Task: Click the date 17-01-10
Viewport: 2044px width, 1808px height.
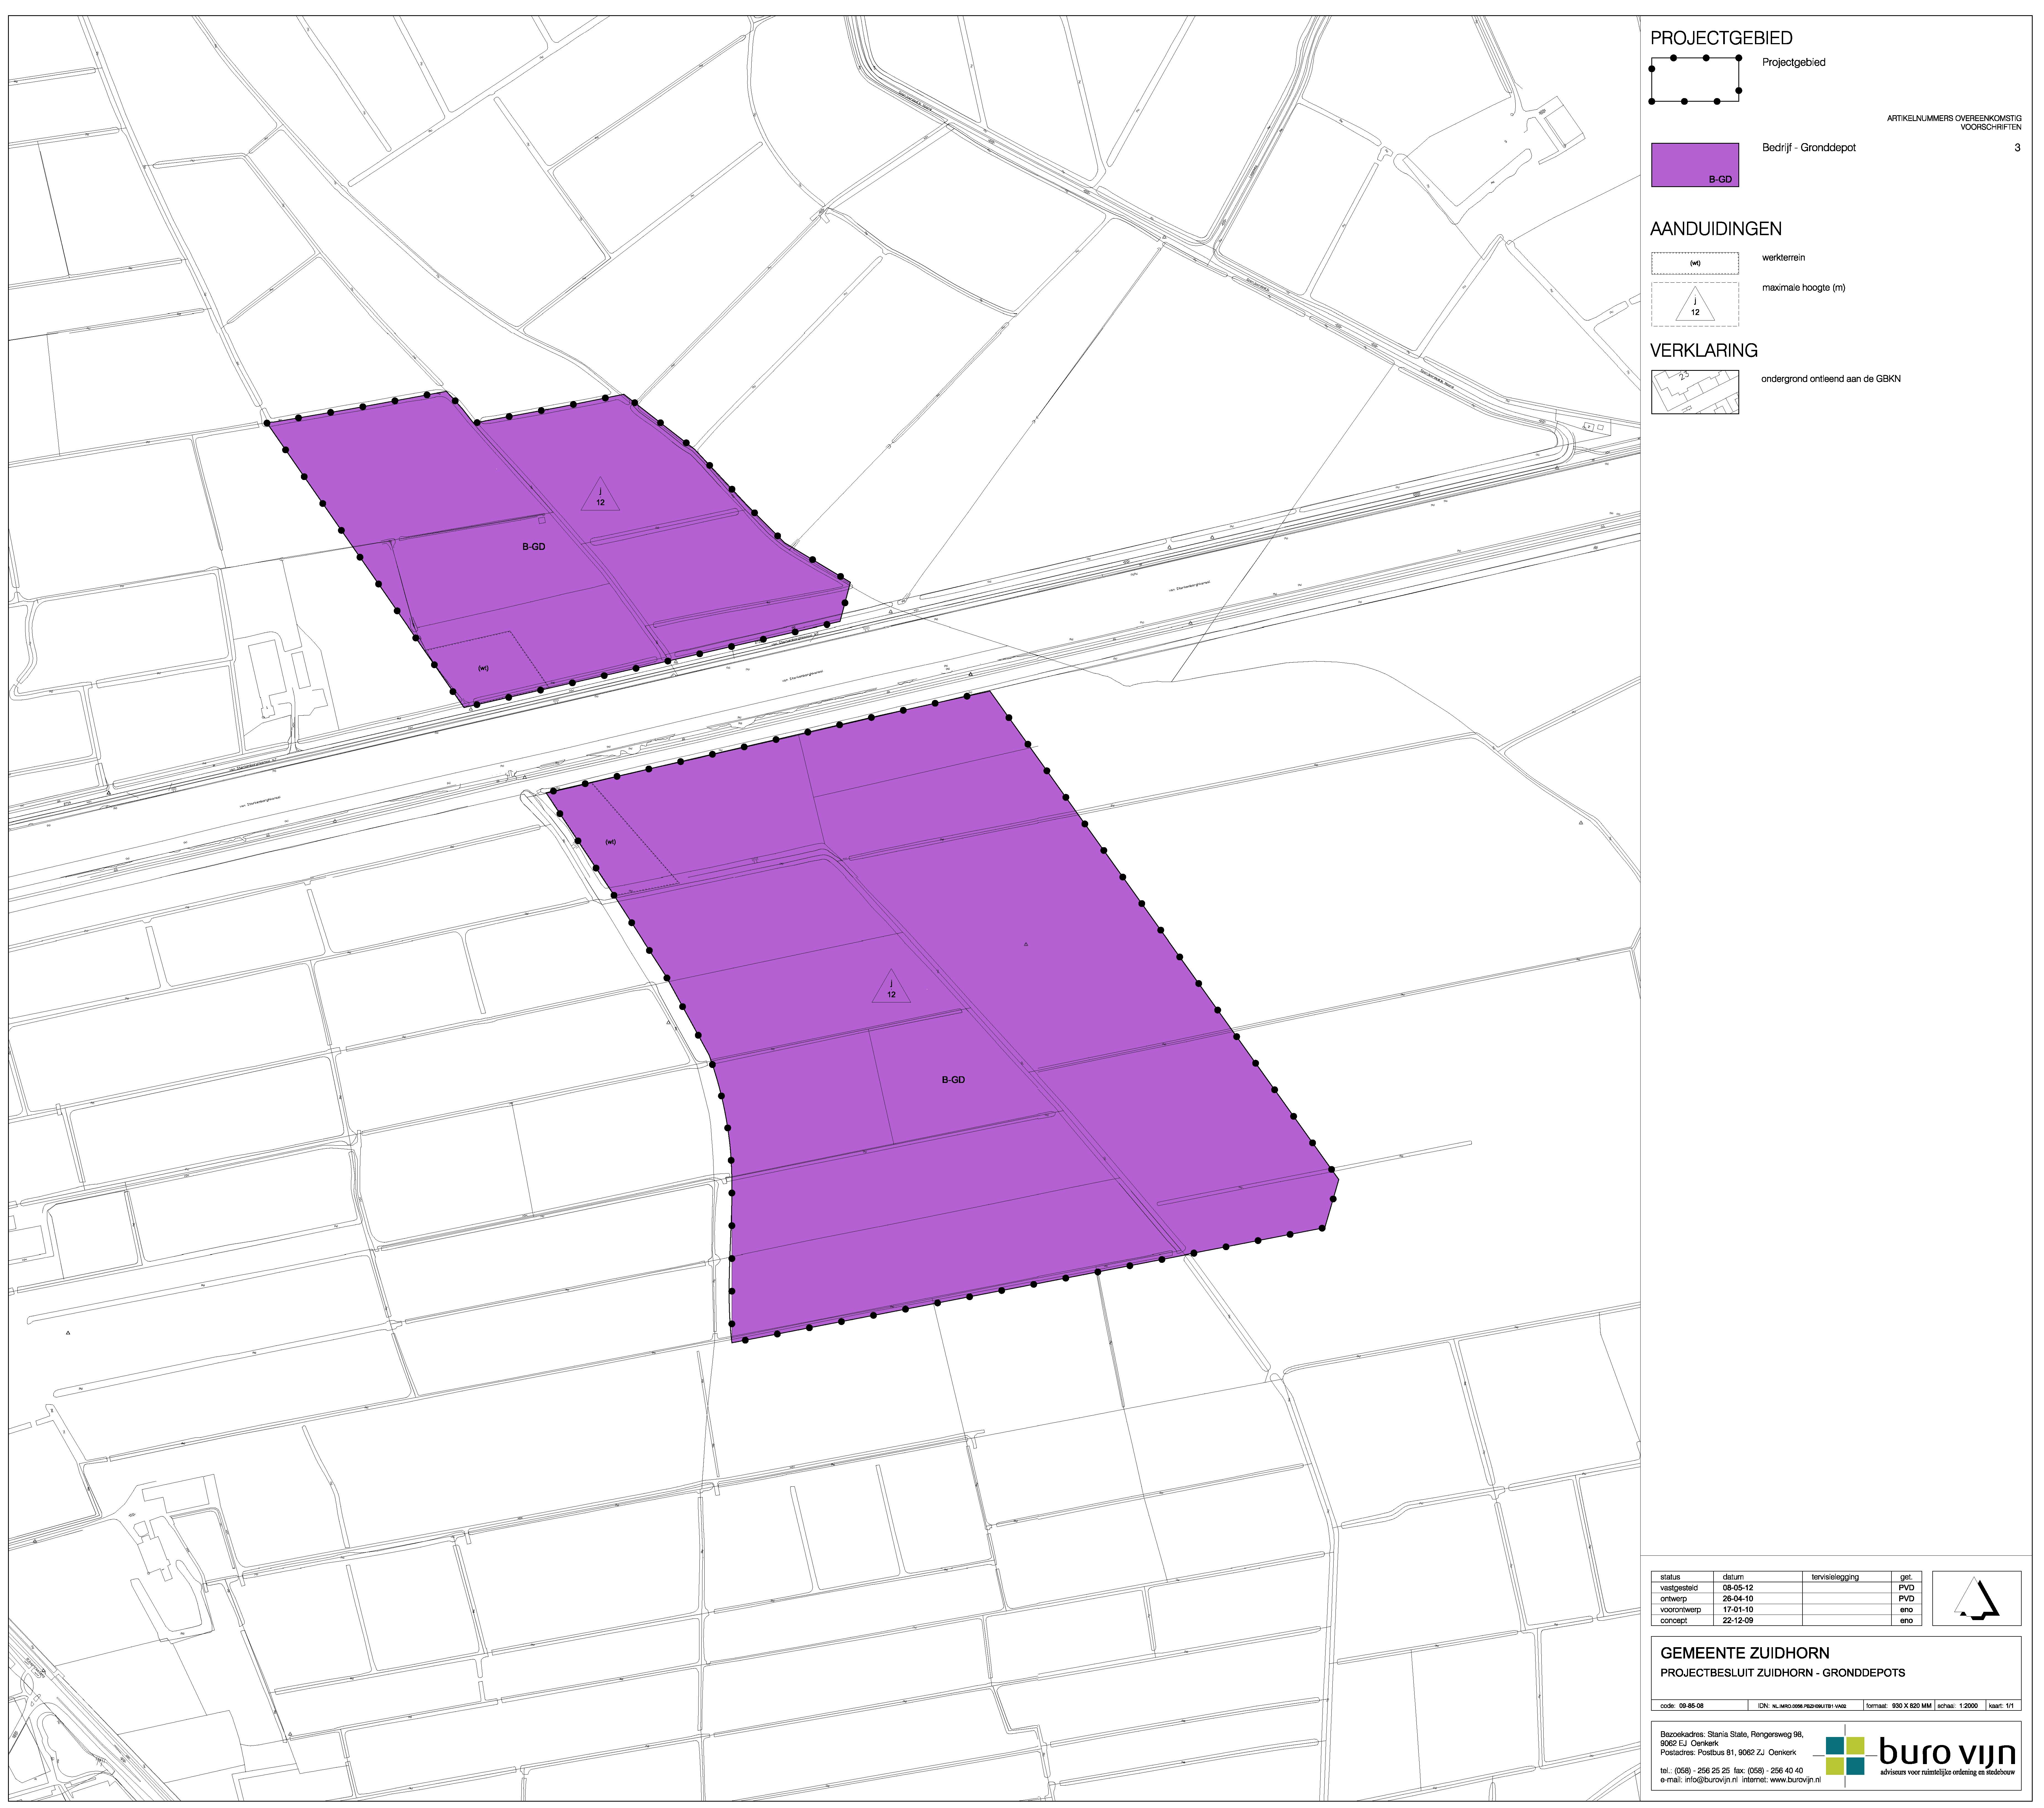Action: point(1738,1610)
